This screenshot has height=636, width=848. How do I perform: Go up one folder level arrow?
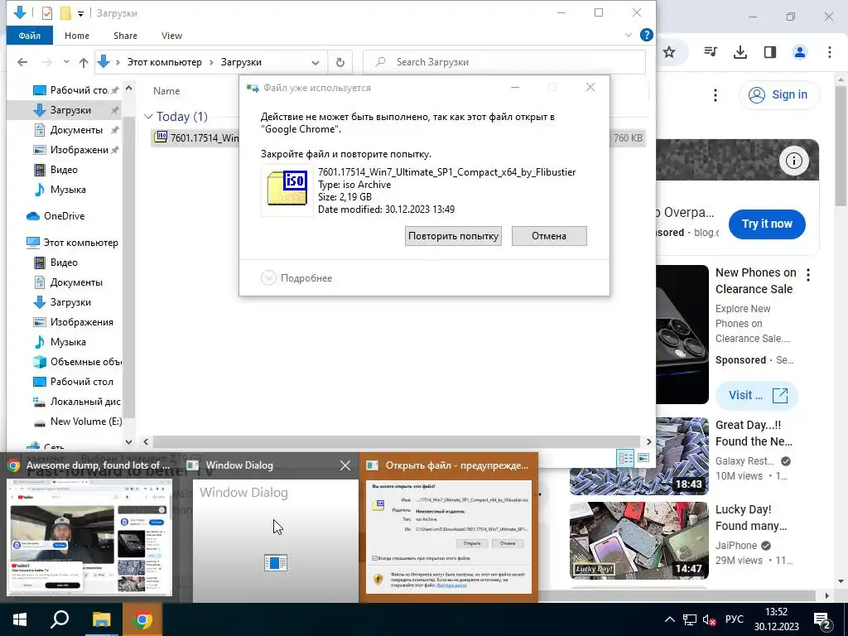click(84, 62)
